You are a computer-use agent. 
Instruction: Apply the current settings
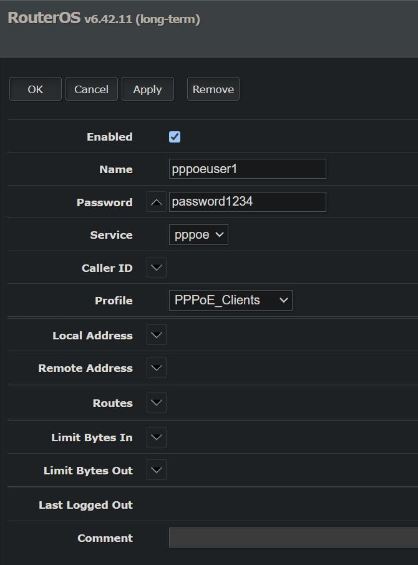pyautogui.click(x=147, y=89)
